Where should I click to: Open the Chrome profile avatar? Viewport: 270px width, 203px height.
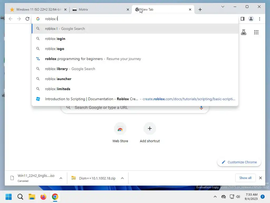(x=251, y=19)
